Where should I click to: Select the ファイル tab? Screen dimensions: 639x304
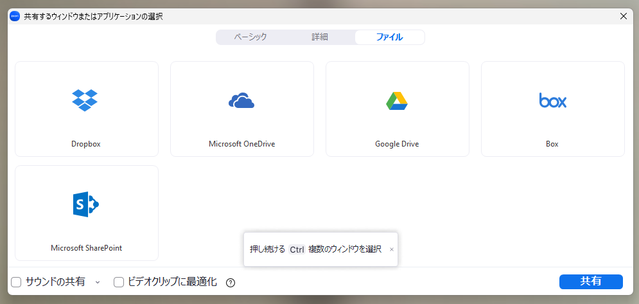tap(389, 37)
